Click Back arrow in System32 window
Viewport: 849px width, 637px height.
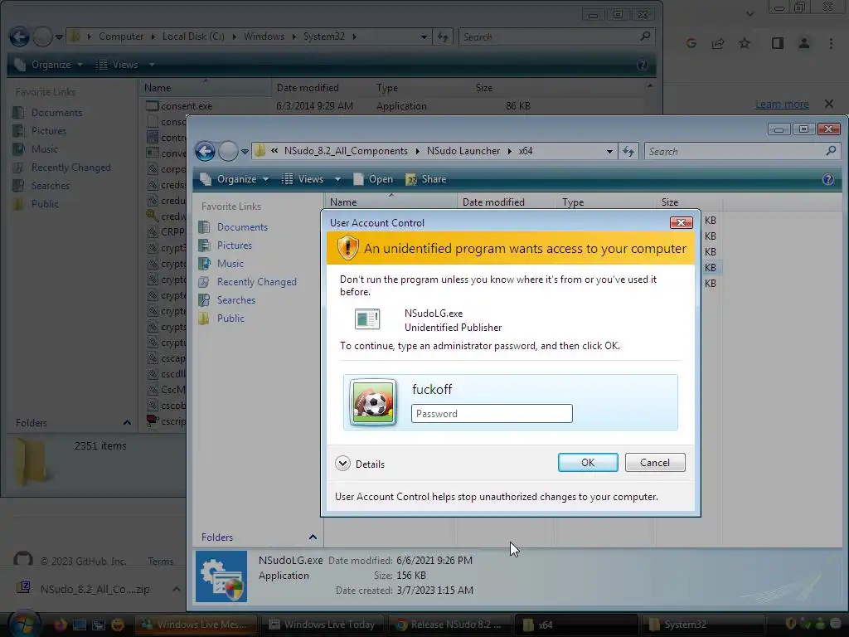tap(20, 36)
